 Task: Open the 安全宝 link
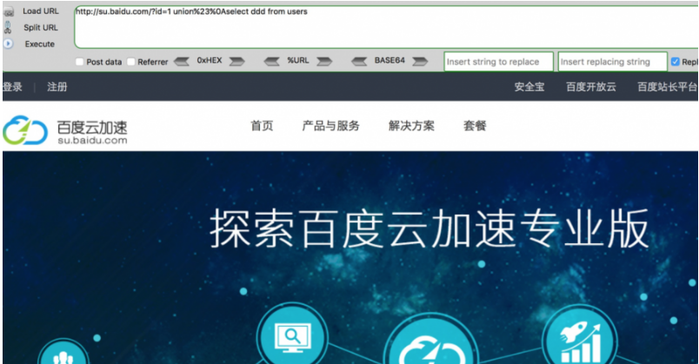[529, 87]
